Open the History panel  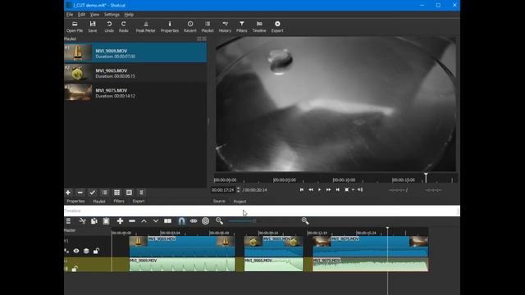tap(225, 27)
